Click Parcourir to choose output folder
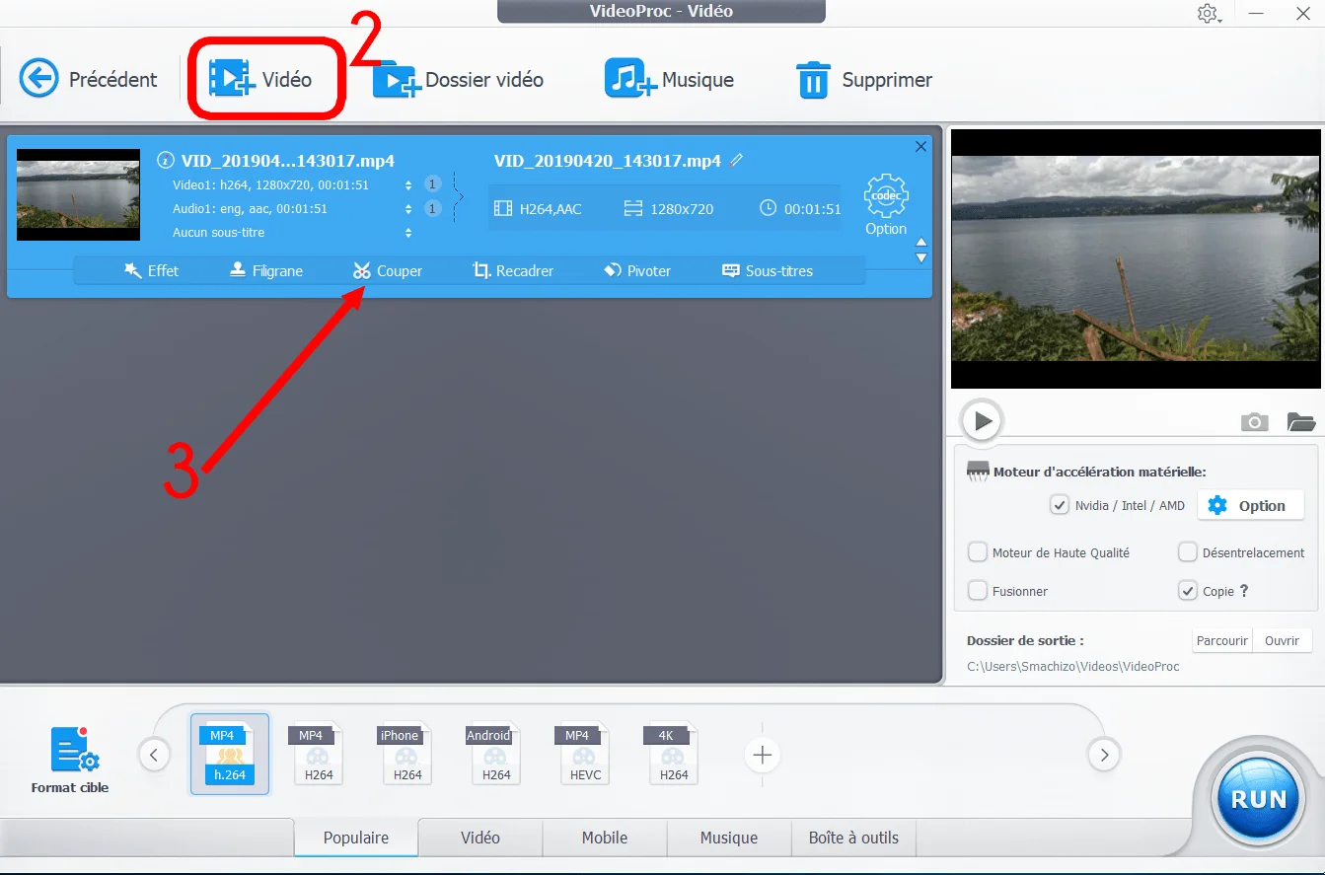Image resolution: width=1325 pixels, height=875 pixels. tap(1221, 640)
